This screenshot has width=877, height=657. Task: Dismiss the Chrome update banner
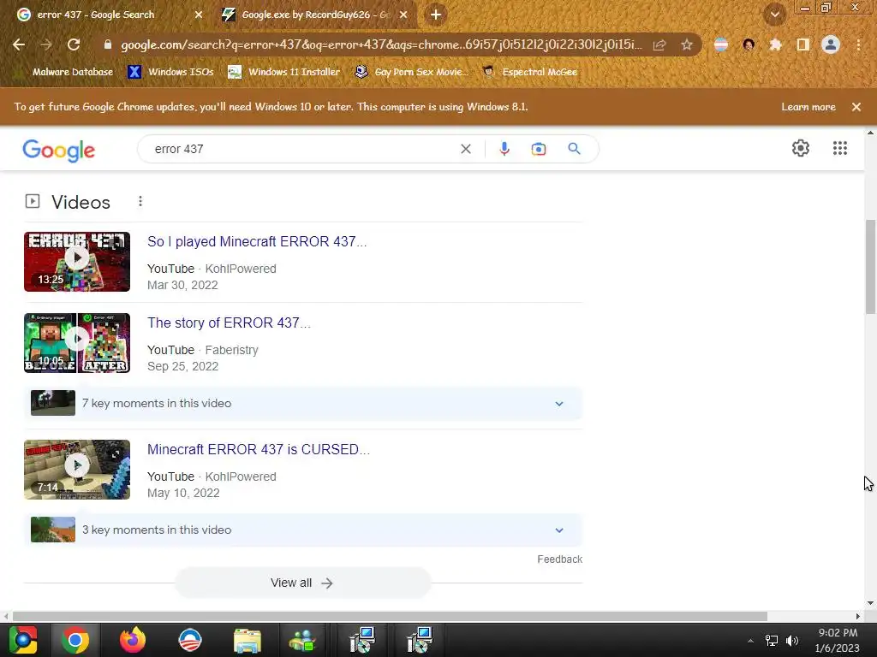[x=856, y=107]
